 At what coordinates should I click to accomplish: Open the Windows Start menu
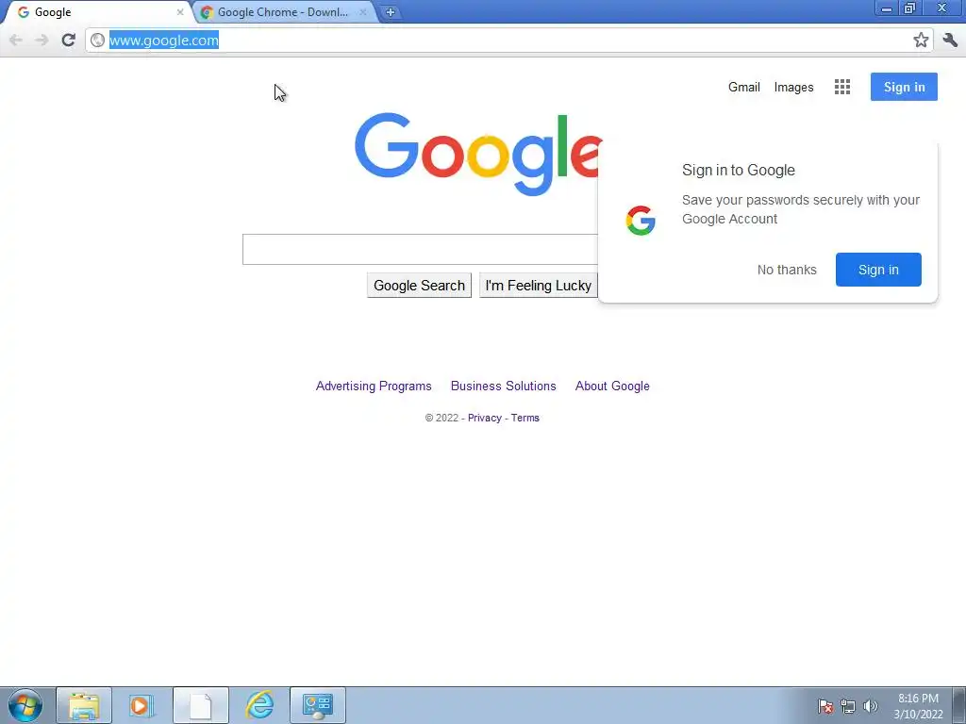25,705
